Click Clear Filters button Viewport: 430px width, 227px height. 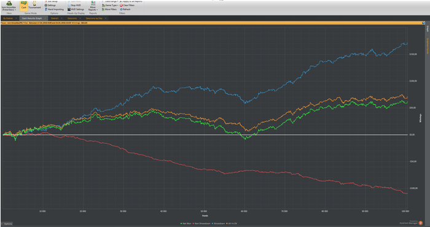[128, 5]
